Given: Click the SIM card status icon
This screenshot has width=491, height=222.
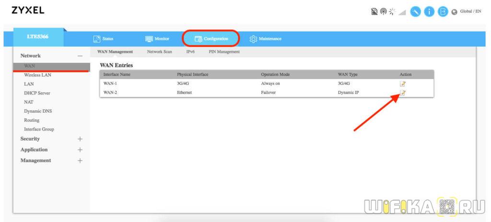Looking at the screenshot, I should pos(374,12).
